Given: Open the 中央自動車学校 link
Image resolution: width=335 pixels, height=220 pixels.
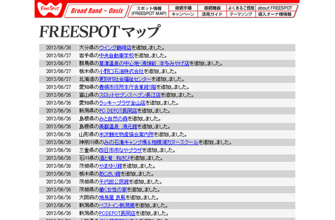Looking at the screenshot, I should [x=116, y=56].
